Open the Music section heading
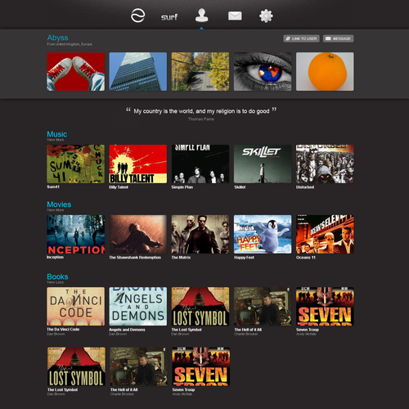 click(x=57, y=134)
